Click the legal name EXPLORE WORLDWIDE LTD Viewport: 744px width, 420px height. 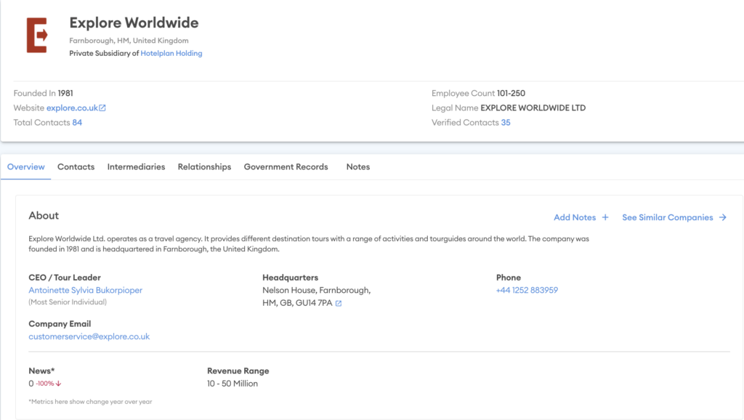533,108
